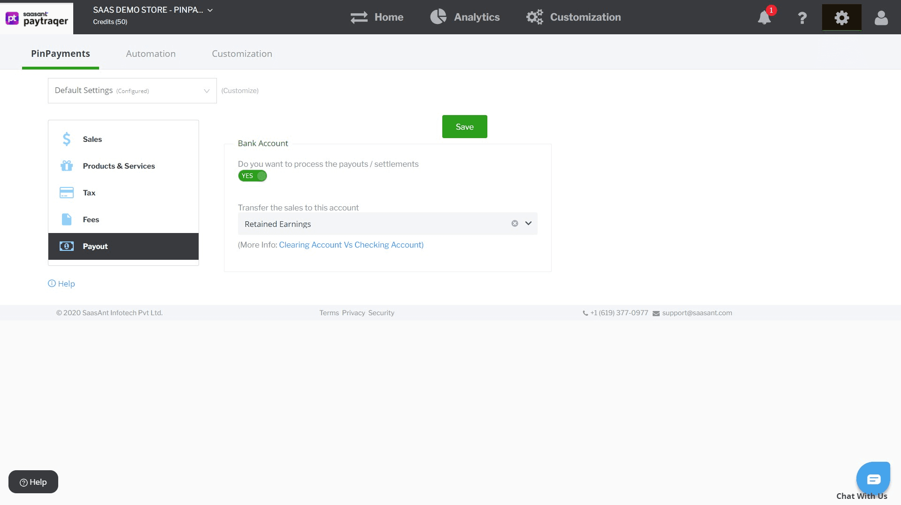Click the Analytics pie chart icon

439,17
